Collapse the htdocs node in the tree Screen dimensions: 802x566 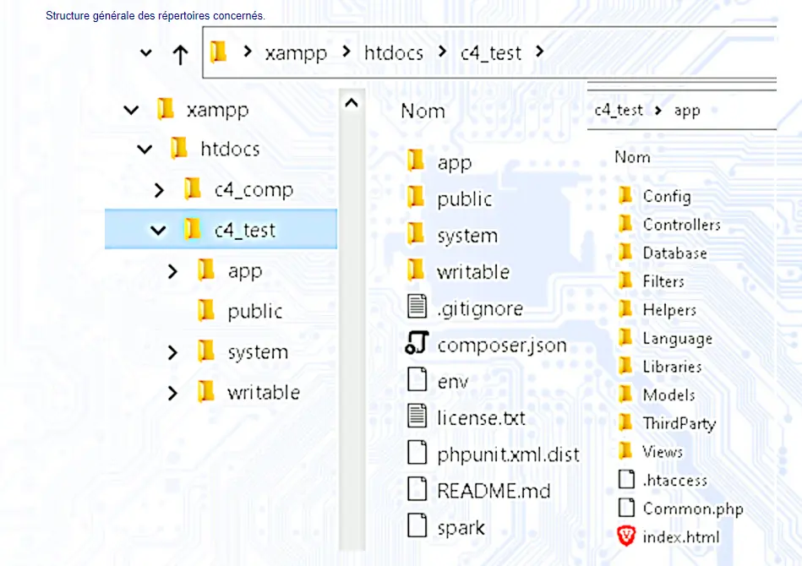coord(145,150)
